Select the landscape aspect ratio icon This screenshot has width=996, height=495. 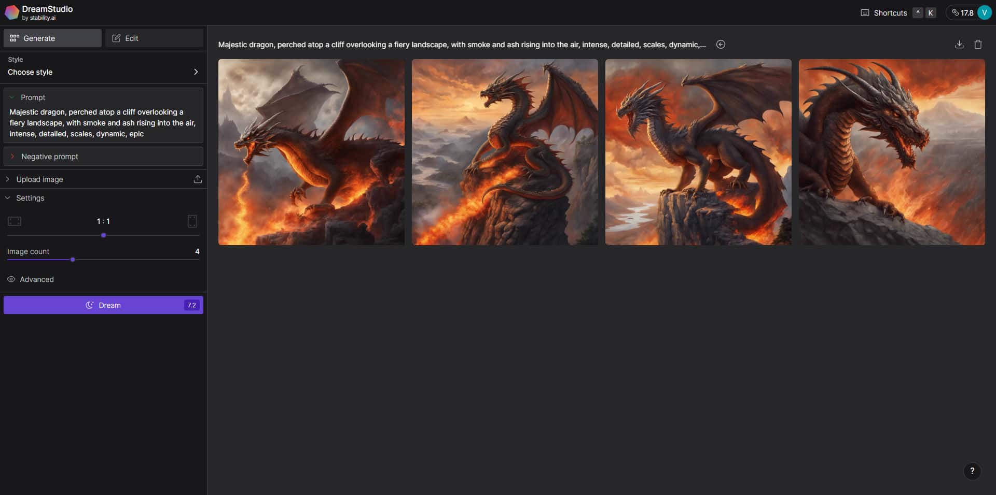tap(15, 221)
